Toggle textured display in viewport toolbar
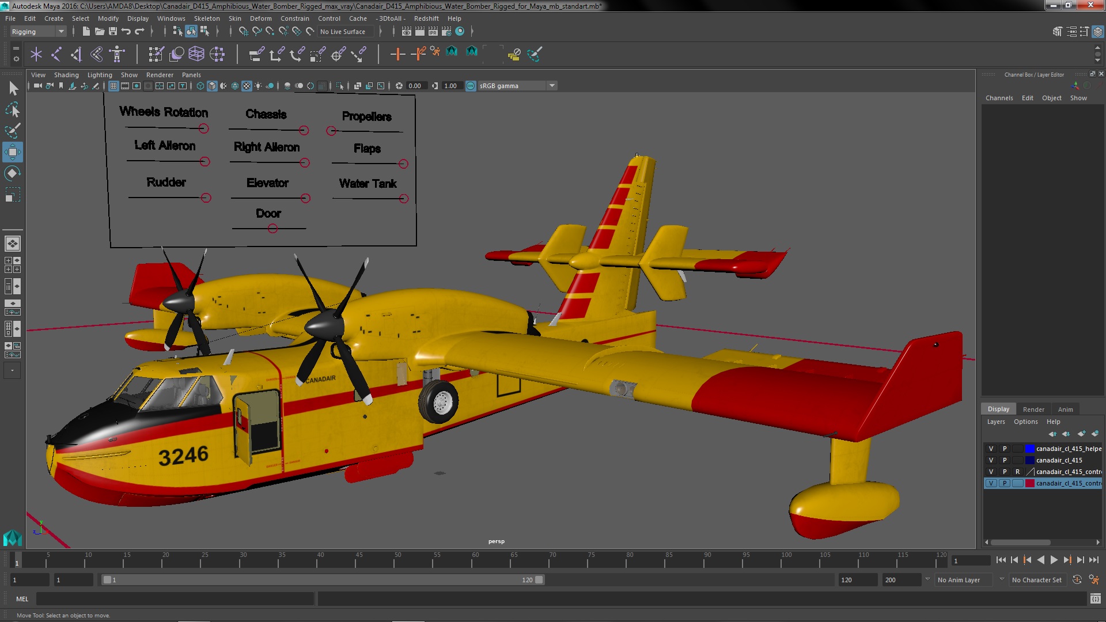The height and width of the screenshot is (622, 1106). pyautogui.click(x=247, y=86)
